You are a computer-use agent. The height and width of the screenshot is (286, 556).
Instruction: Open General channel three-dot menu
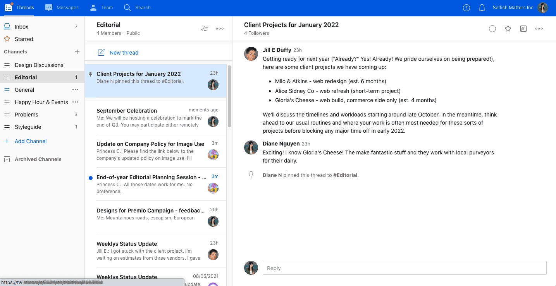point(76,90)
